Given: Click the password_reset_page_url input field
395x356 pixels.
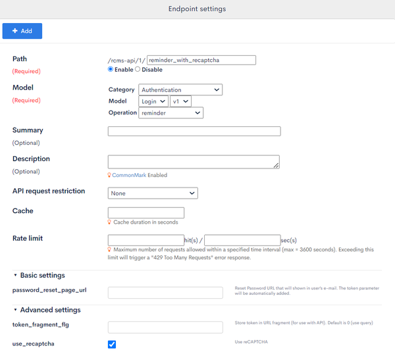Looking at the screenshot, I should pos(165,293).
